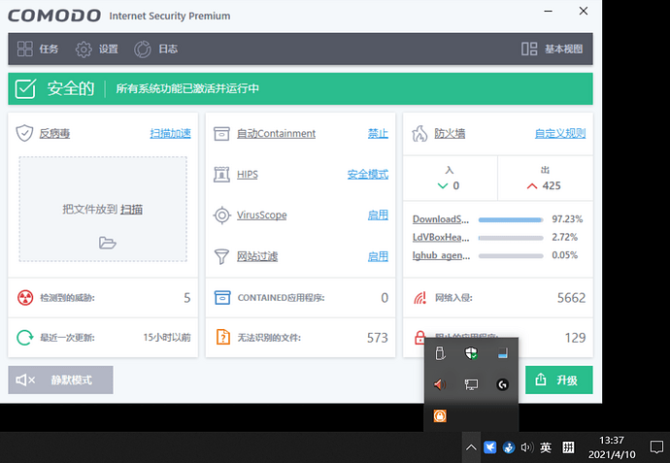Click the unrecognized files count 573
This screenshot has width=670, height=463.
(x=378, y=338)
